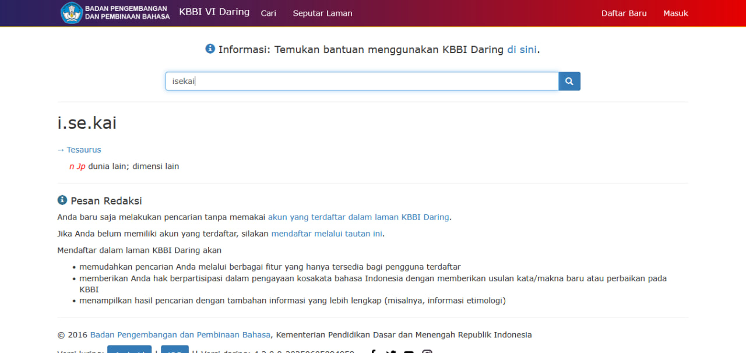Follow the 'di sini' help link

(522, 50)
